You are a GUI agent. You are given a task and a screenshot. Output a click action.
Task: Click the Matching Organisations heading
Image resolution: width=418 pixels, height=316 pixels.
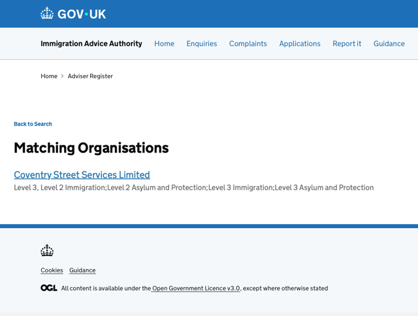91,148
